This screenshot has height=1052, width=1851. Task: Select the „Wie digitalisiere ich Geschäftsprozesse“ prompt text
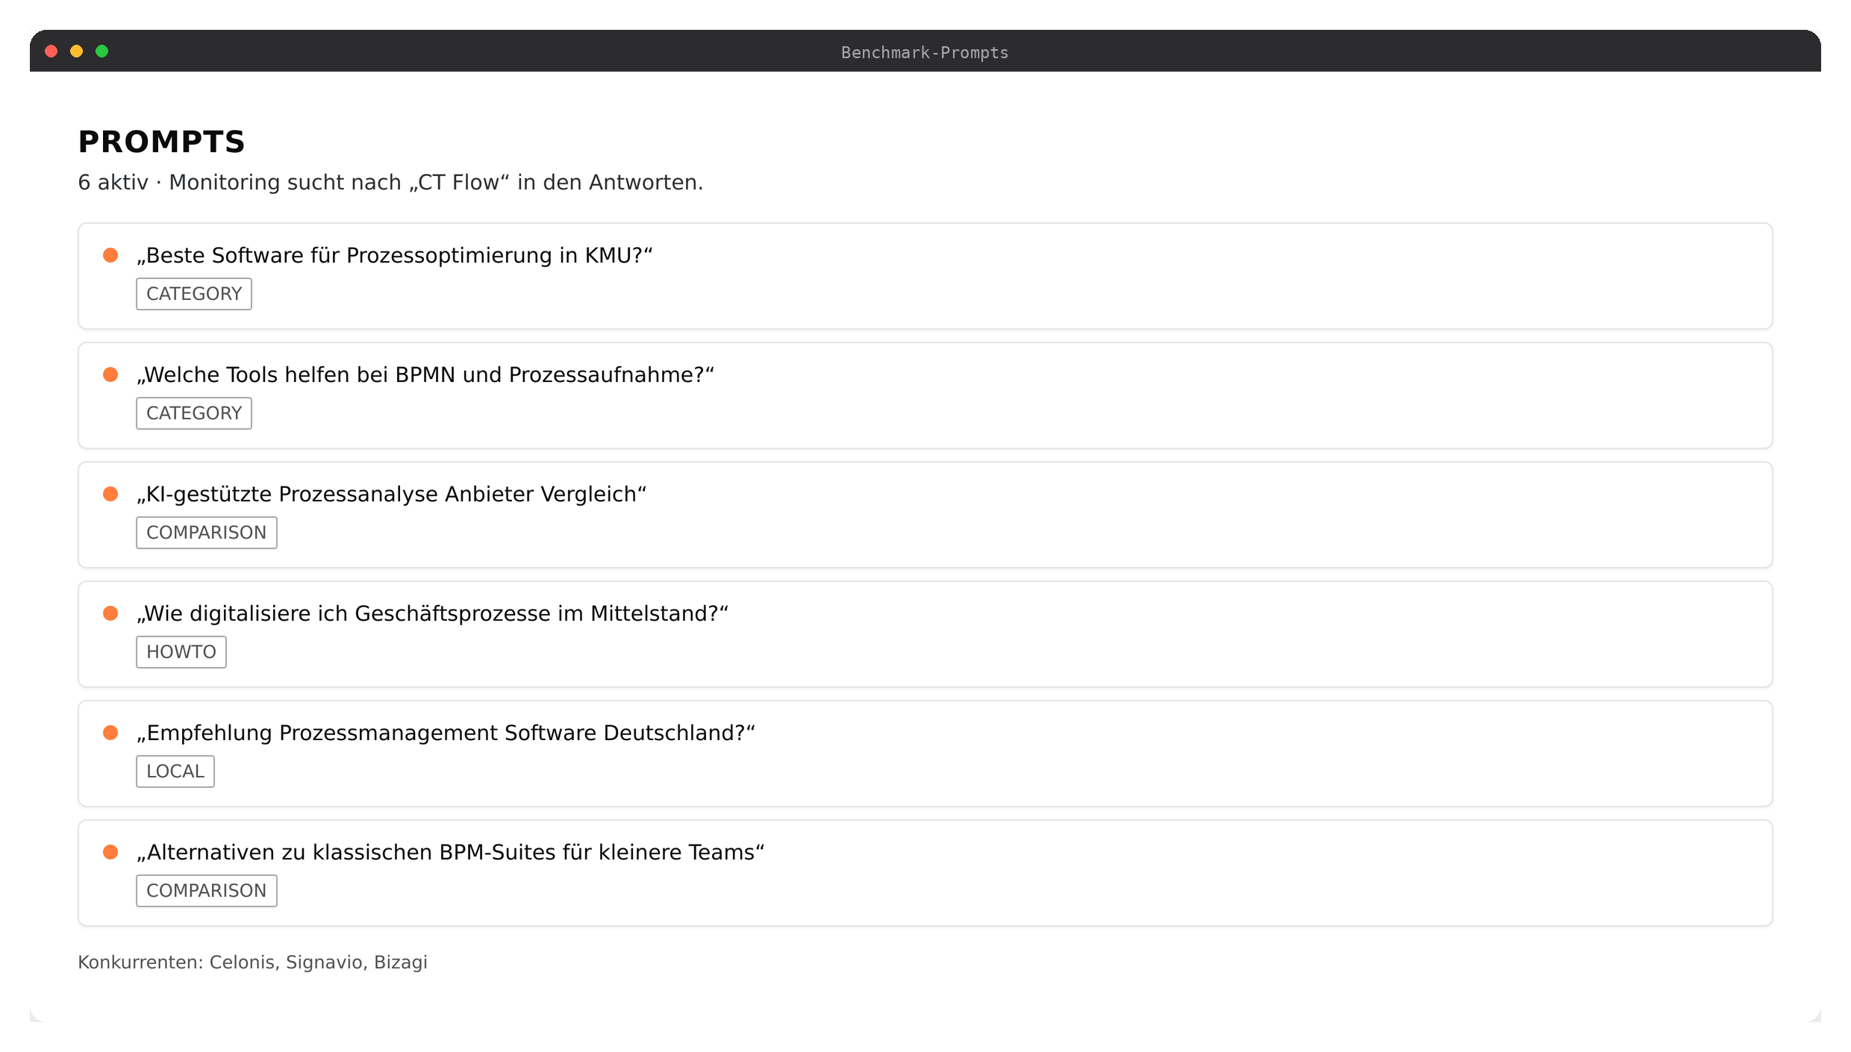pyautogui.click(x=432, y=613)
